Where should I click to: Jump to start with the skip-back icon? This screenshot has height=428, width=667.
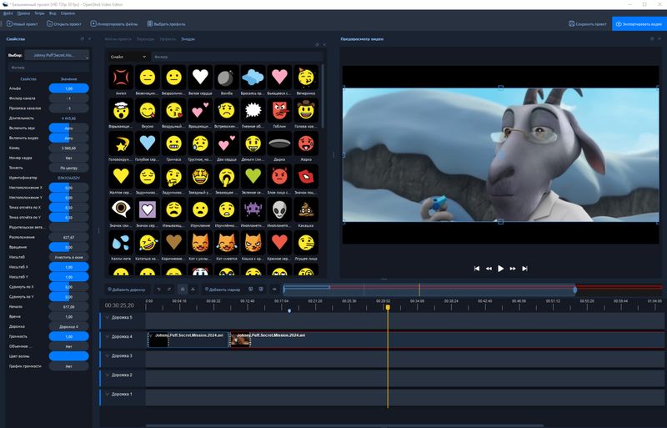click(x=477, y=269)
